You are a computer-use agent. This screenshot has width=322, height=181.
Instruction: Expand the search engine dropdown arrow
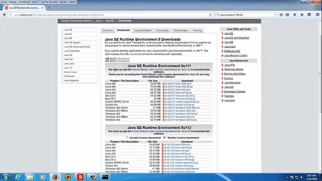(x=275, y=15)
